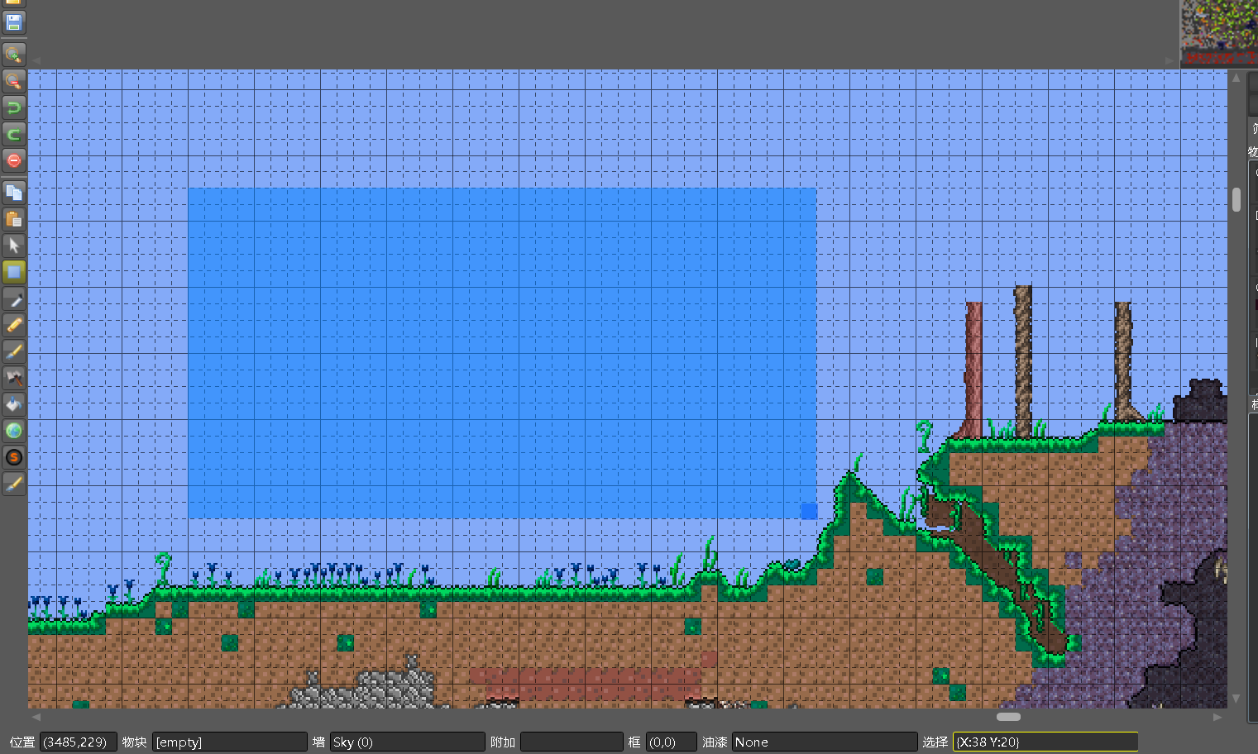1258x754 pixels.
Task: Undo the last edit with the U-turn arrow
Action: 14,107
